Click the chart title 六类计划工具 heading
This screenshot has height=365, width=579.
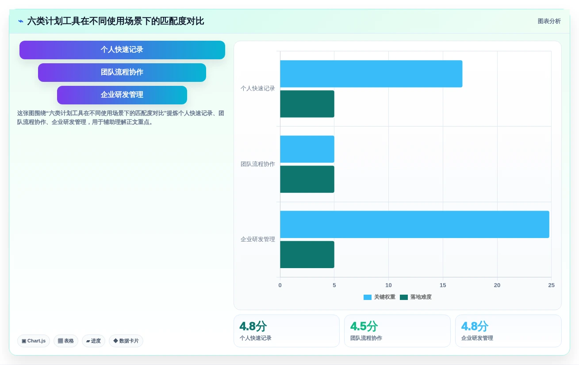point(115,21)
